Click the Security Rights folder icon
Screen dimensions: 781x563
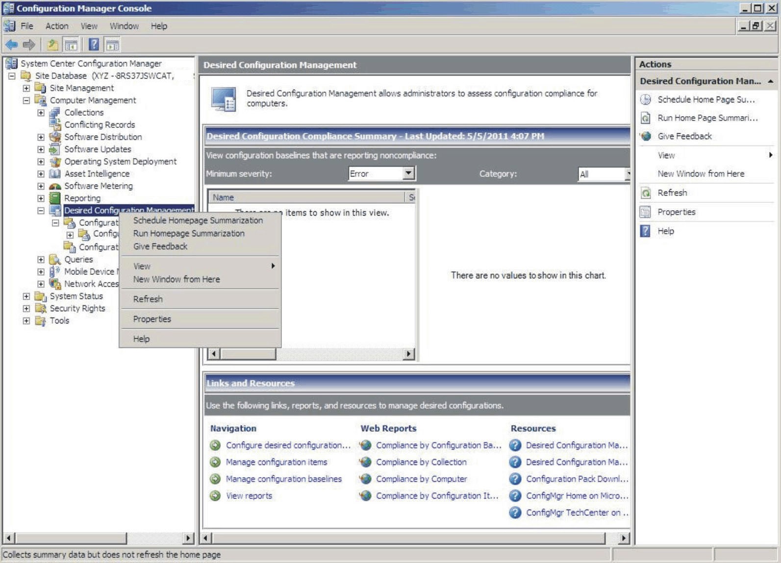click(x=41, y=309)
